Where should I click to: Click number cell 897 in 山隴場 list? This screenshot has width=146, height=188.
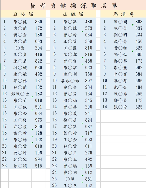89,80
